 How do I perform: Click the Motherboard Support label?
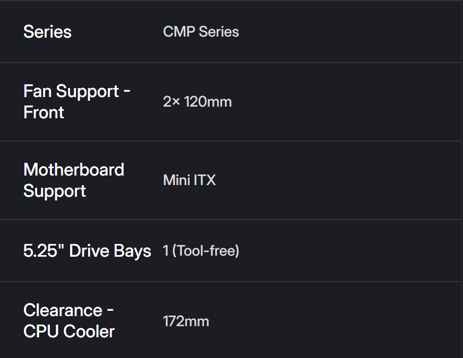click(73, 180)
